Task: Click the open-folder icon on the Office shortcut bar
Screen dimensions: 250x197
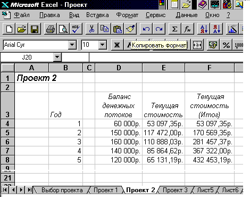Action: [x=186, y=4]
